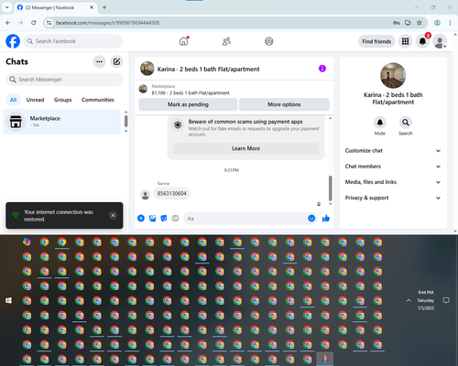Image resolution: width=458 pixels, height=366 pixels.
Task: Open saved passwords key icon
Action: 396,23
